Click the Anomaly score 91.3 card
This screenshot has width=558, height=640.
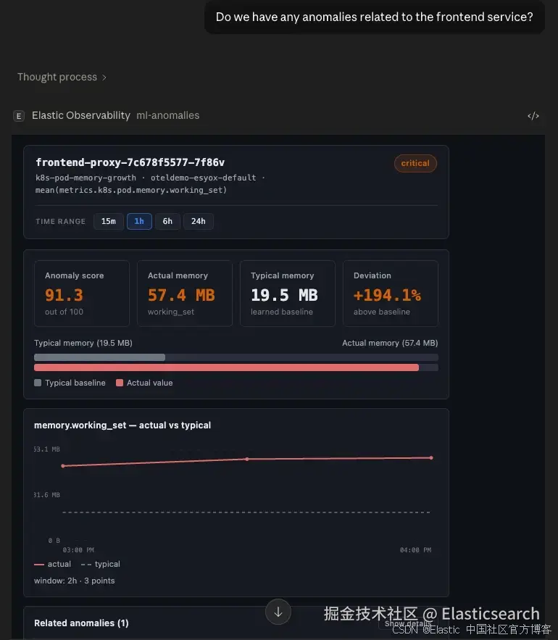click(x=82, y=294)
